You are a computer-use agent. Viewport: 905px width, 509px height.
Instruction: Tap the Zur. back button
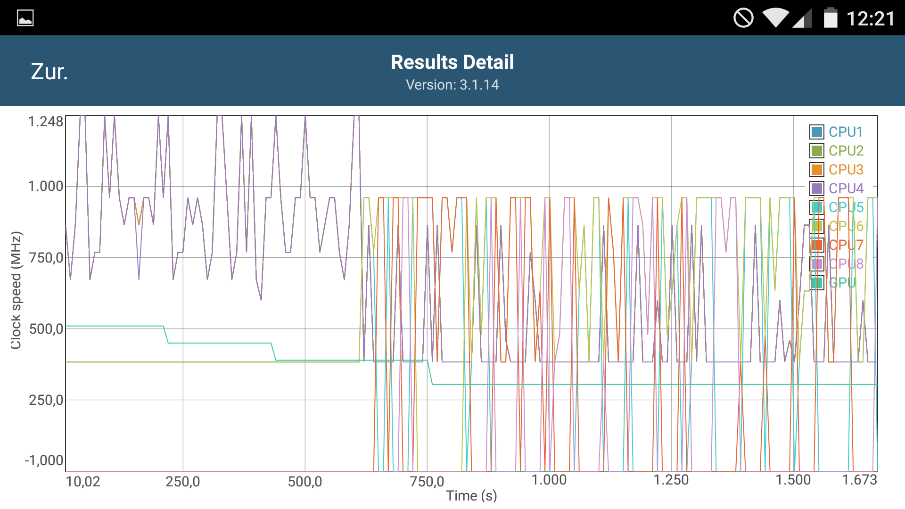pyautogui.click(x=49, y=72)
